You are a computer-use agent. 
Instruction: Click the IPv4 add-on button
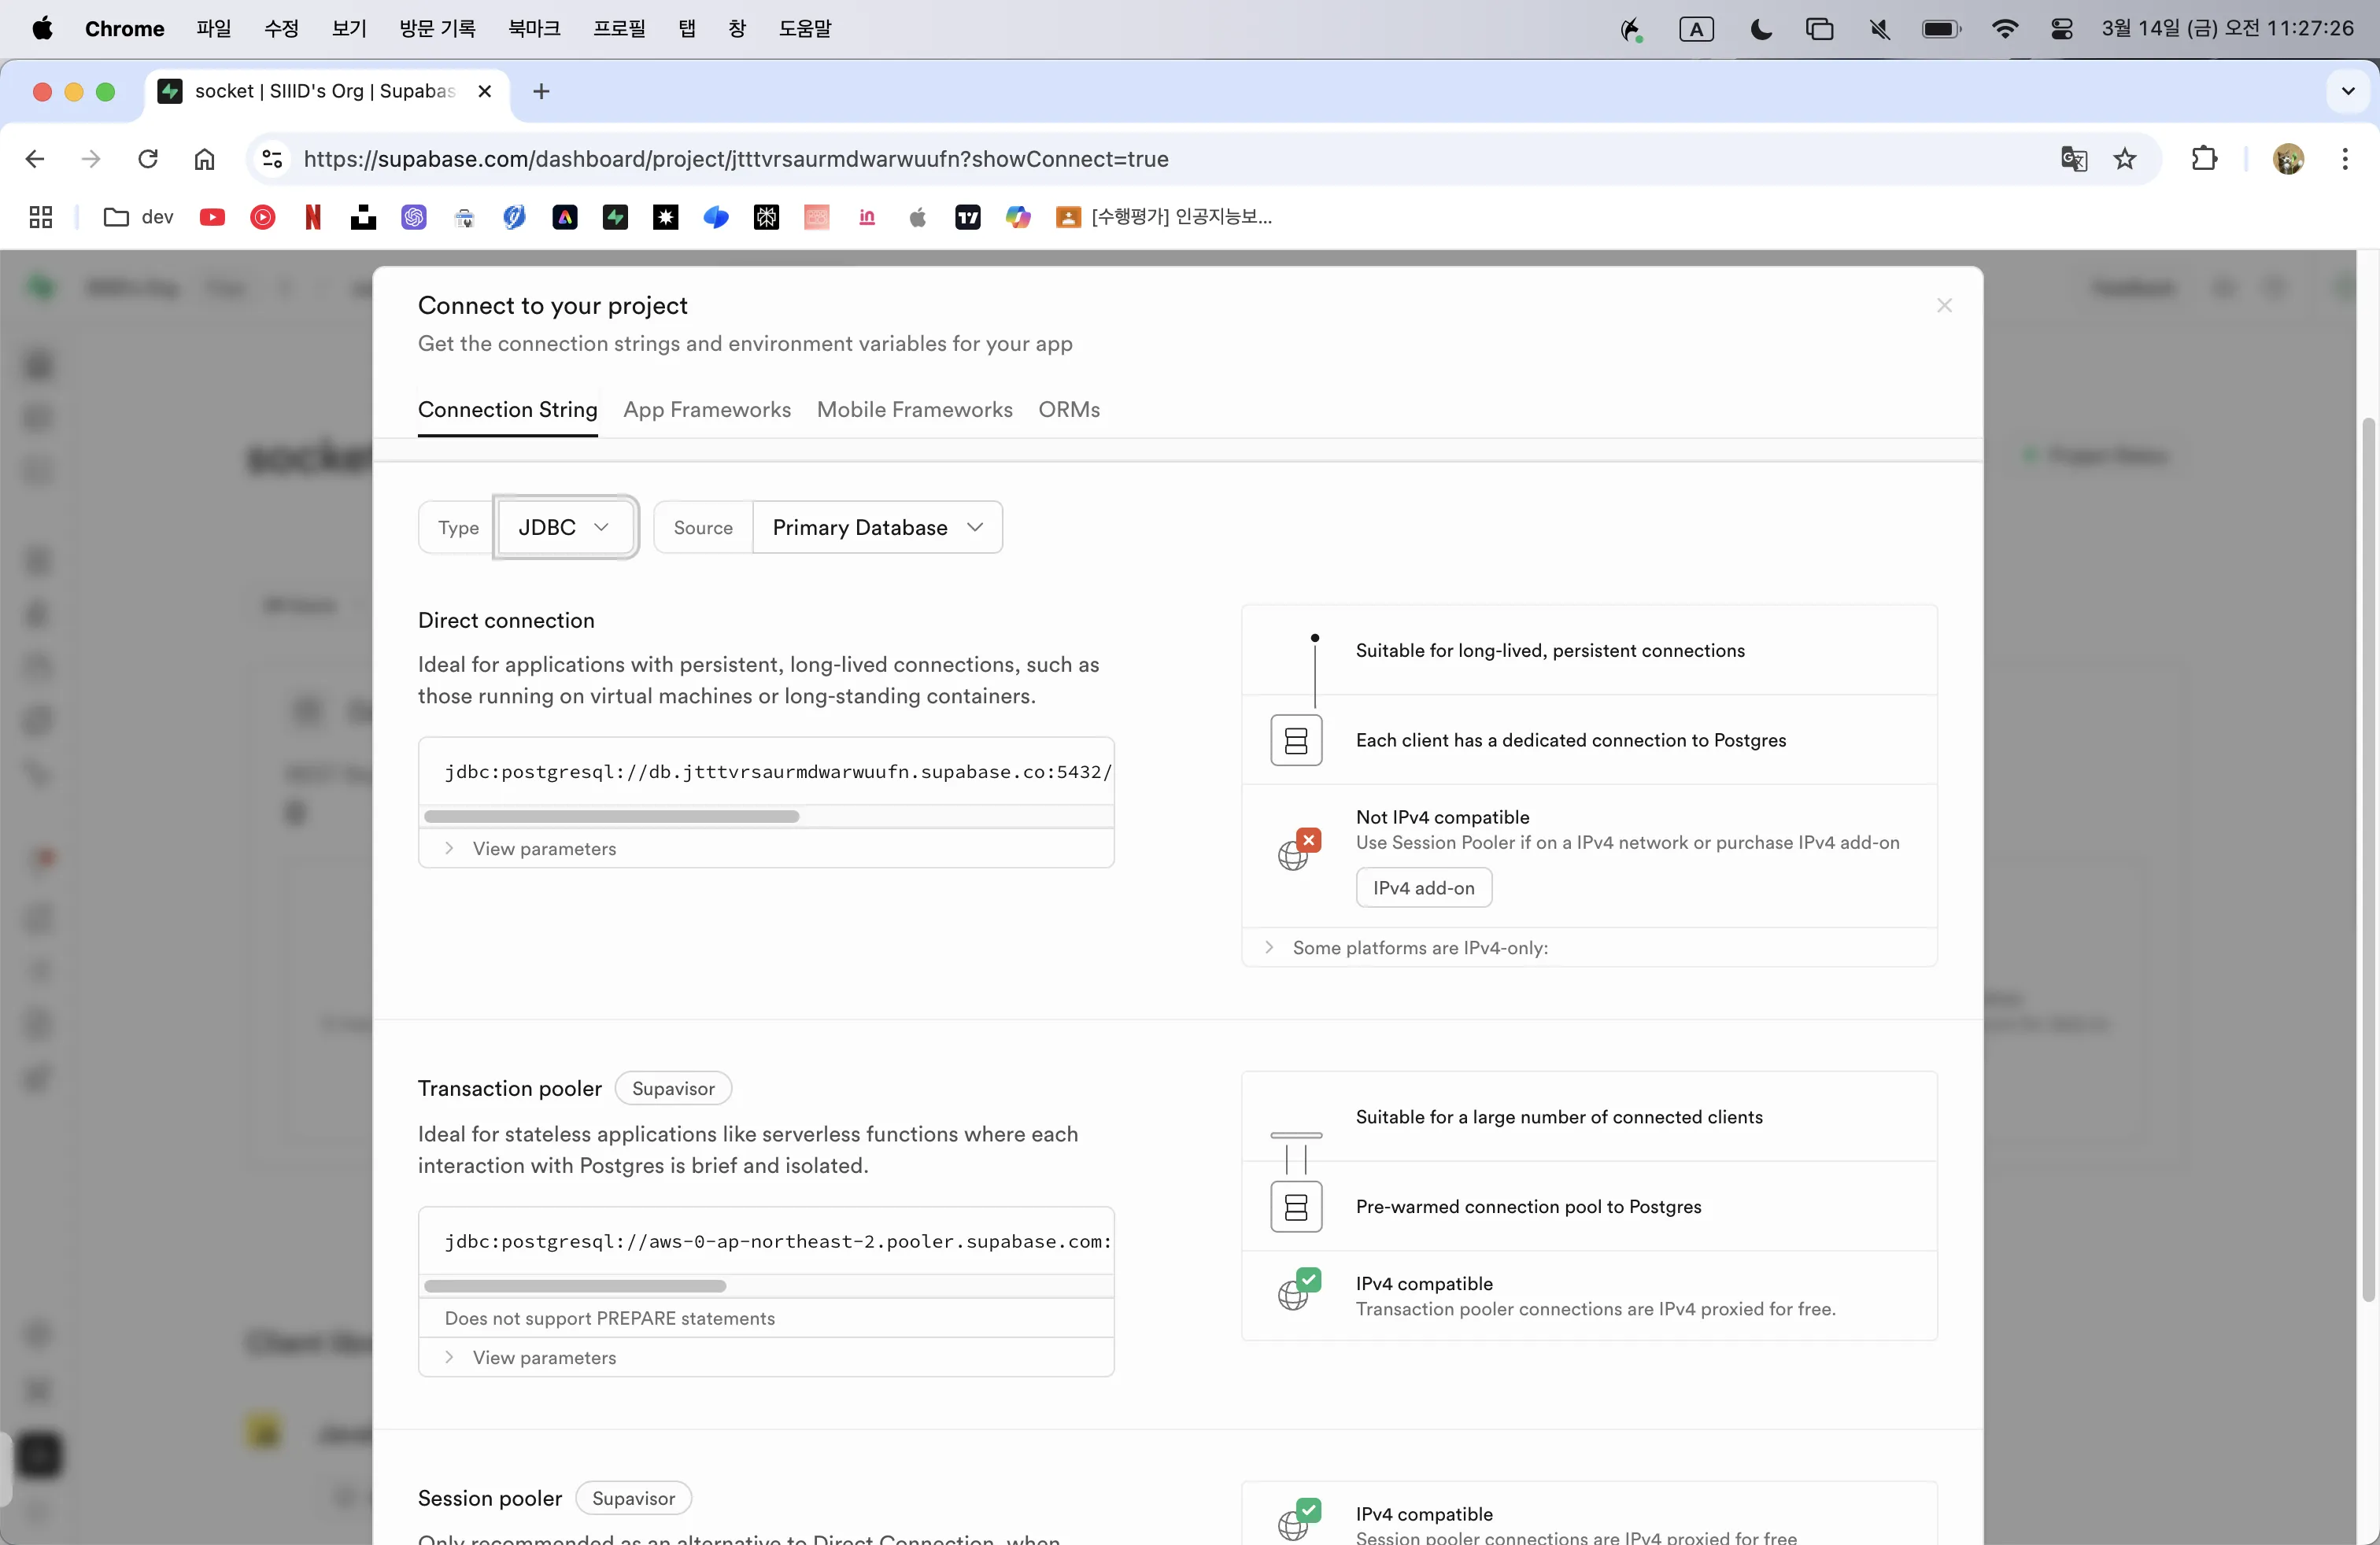[1423, 887]
